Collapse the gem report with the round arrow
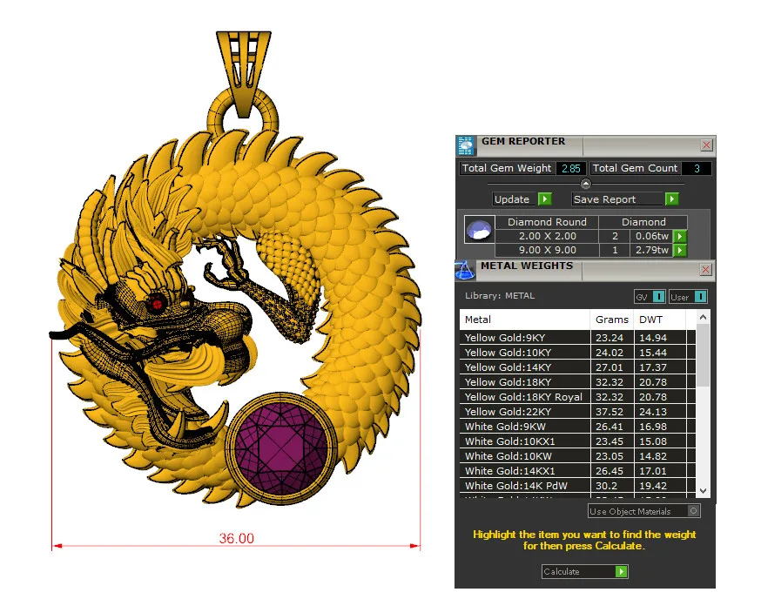Image resolution: width=761 pixels, height=599 pixels. [586, 184]
